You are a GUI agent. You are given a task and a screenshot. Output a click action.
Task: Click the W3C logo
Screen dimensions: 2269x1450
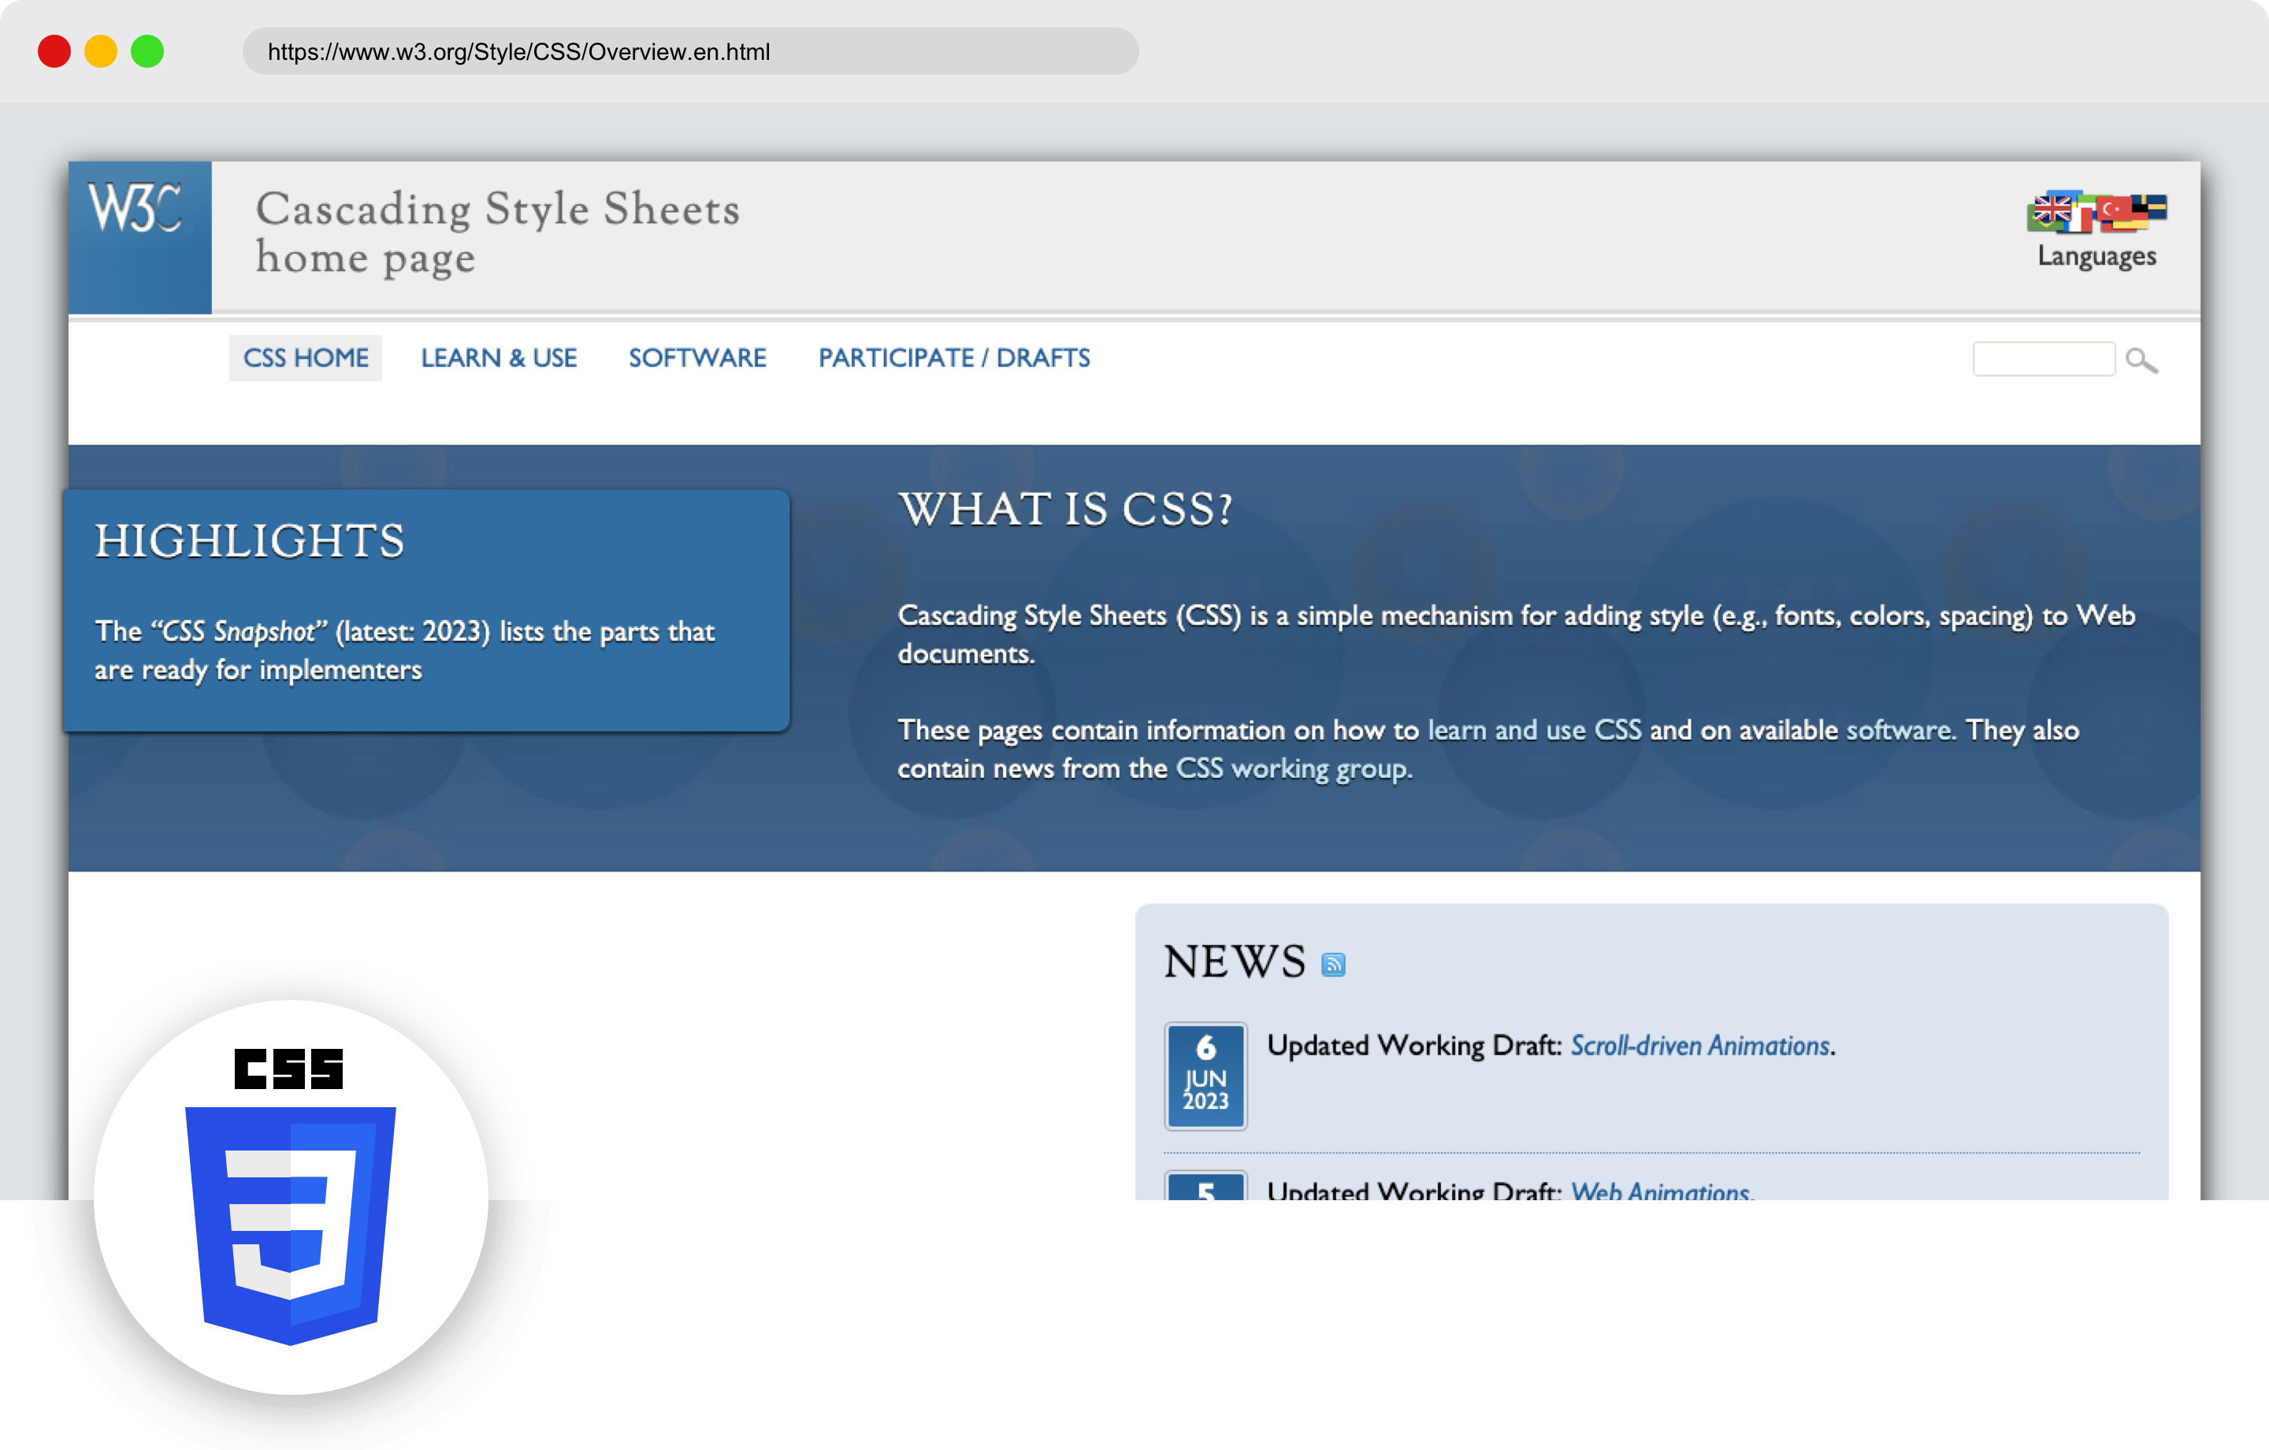pyautogui.click(x=139, y=236)
